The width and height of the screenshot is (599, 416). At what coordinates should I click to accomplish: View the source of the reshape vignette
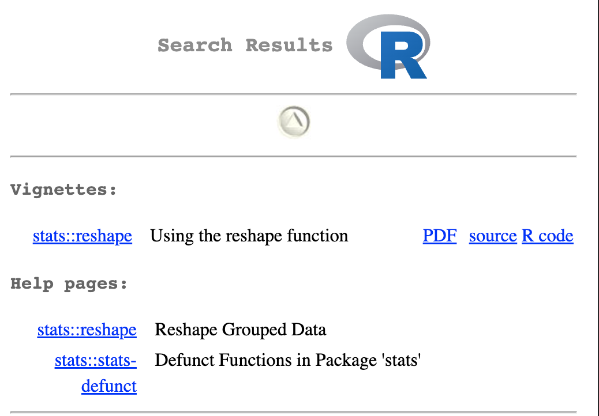click(x=493, y=236)
